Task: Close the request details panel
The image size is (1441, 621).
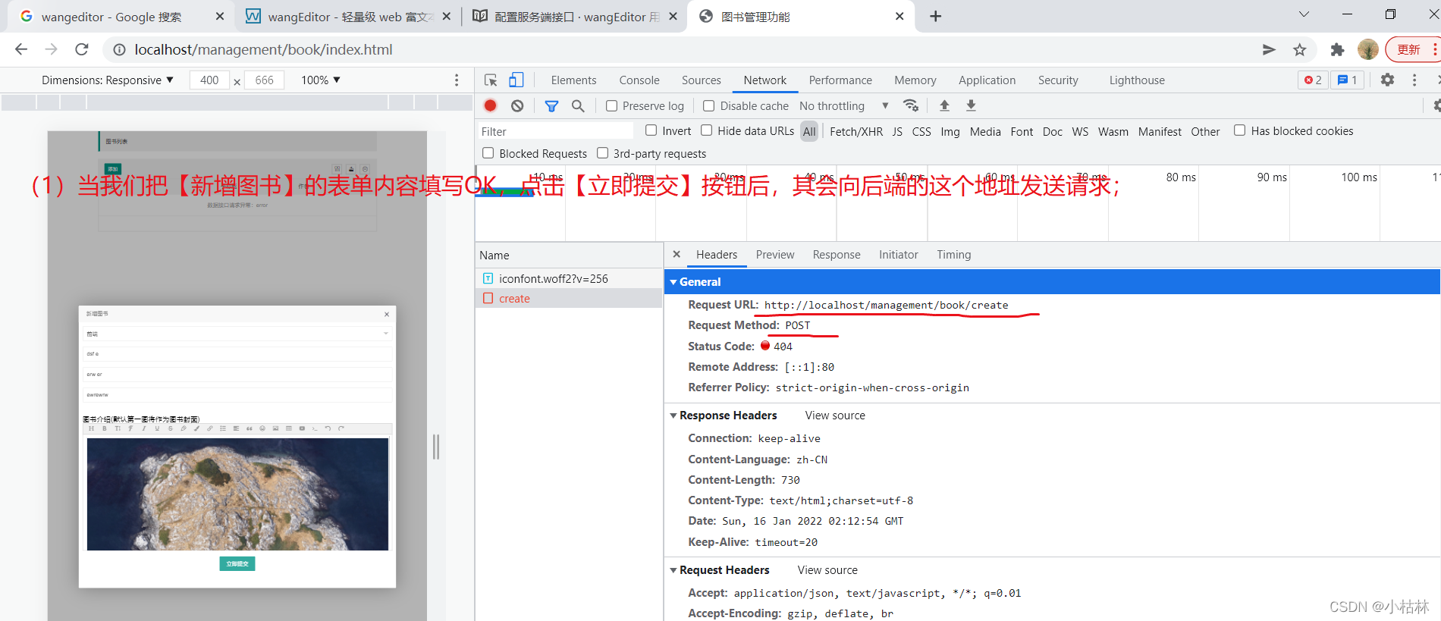Action: [677, 255]
